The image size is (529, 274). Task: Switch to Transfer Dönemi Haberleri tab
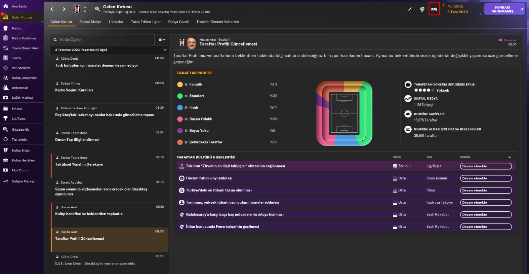218,22
